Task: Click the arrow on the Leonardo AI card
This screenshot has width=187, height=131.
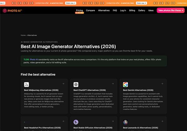Action: 162,121
